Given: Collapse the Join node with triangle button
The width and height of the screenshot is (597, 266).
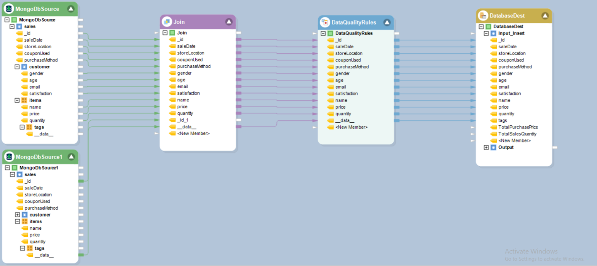Looking at the screenshot, I should [229, 22].
